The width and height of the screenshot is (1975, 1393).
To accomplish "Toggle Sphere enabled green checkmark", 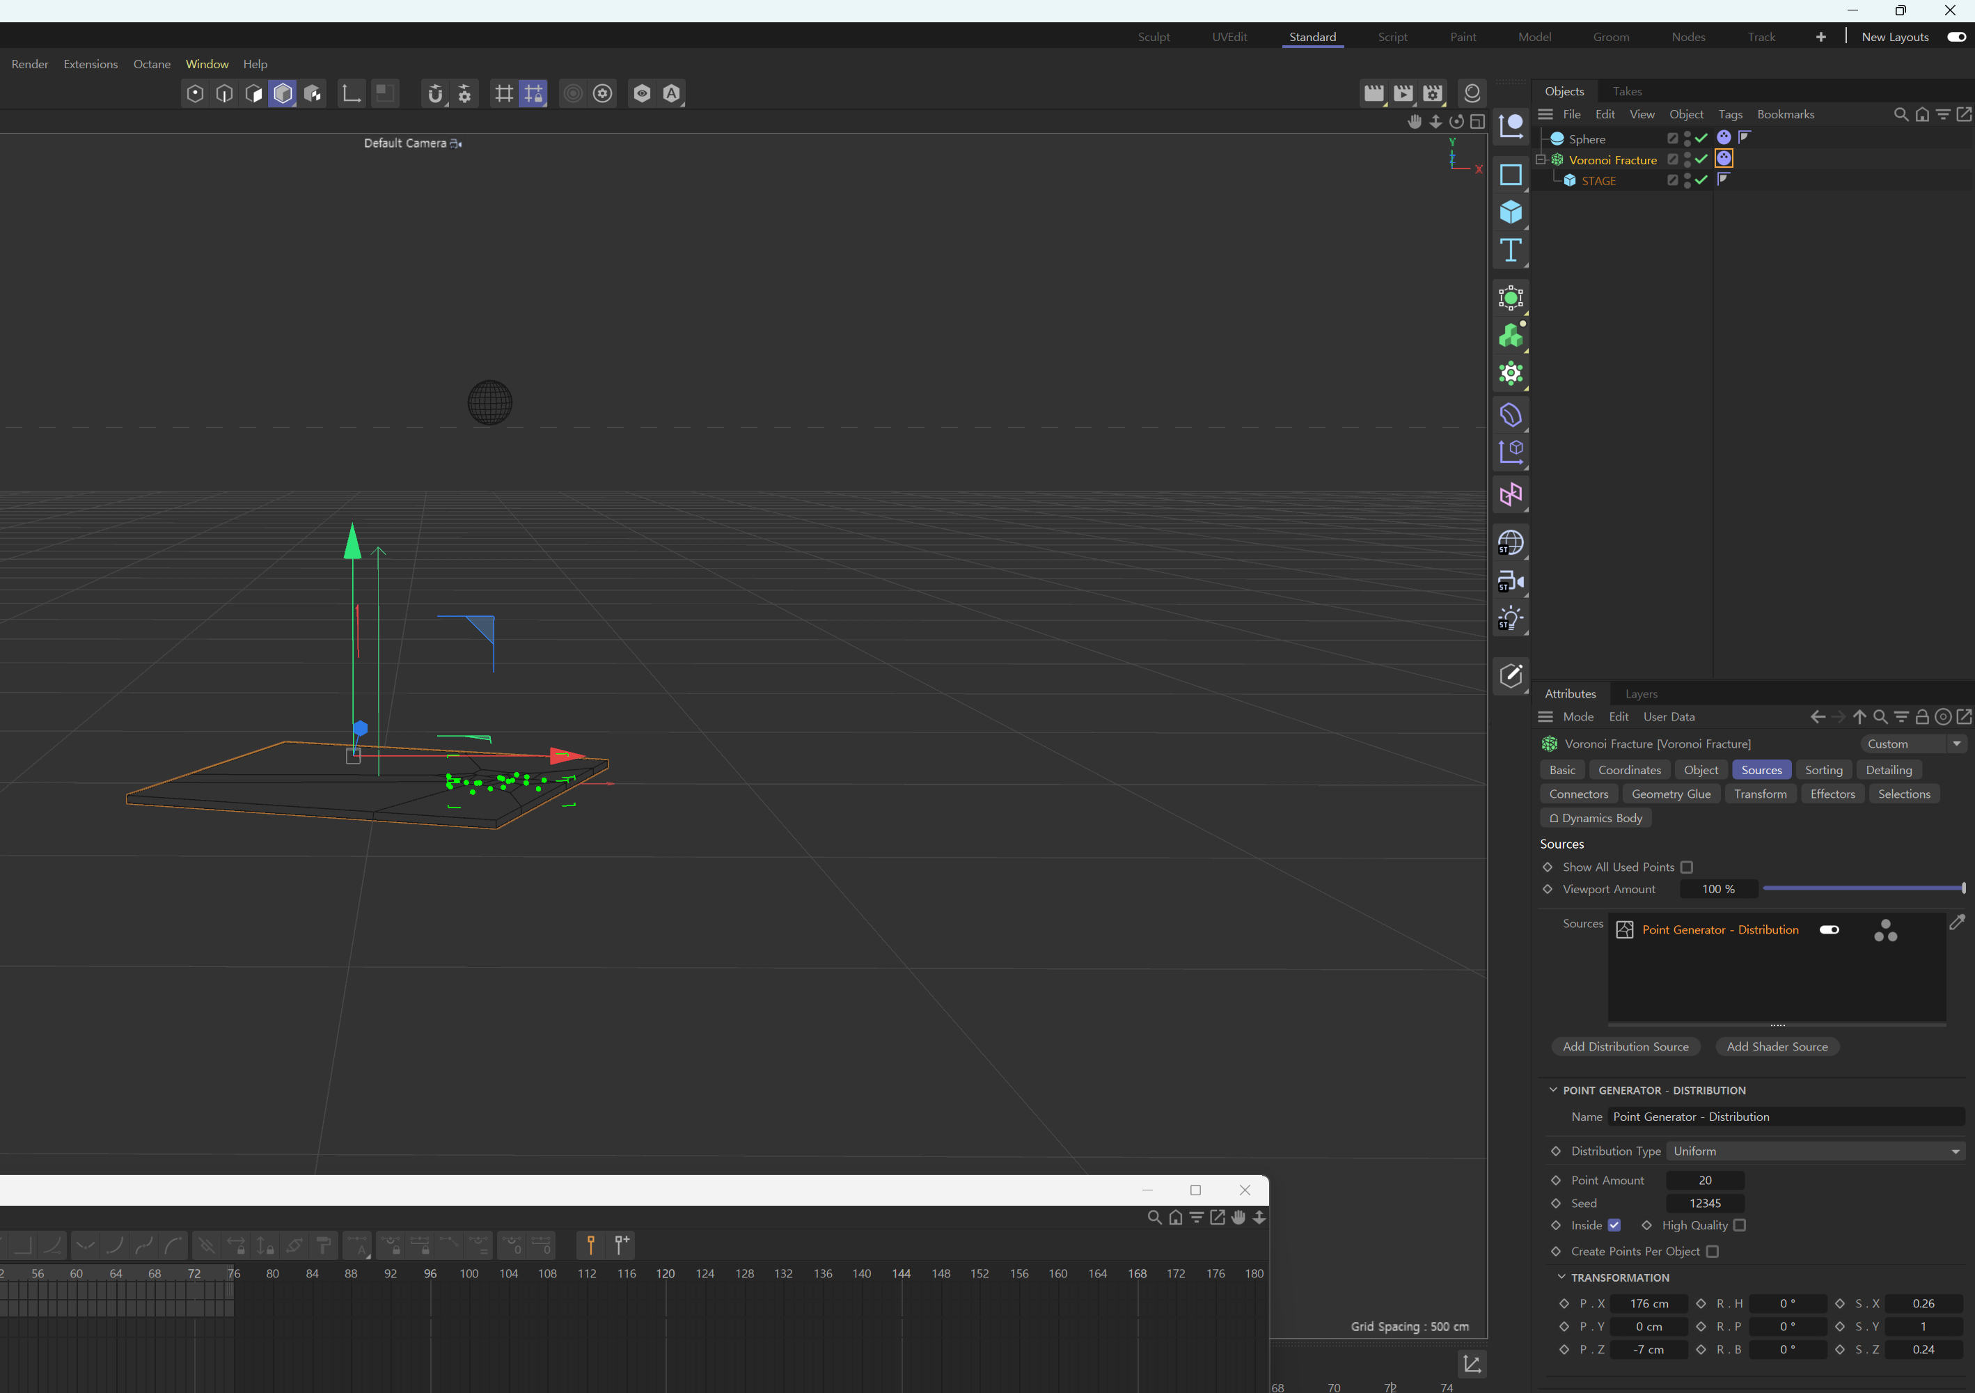I will (x=1702, y=138).
